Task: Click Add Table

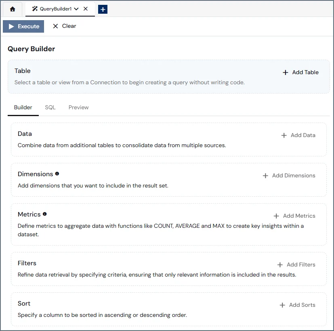Action: (x=300, y=72)
